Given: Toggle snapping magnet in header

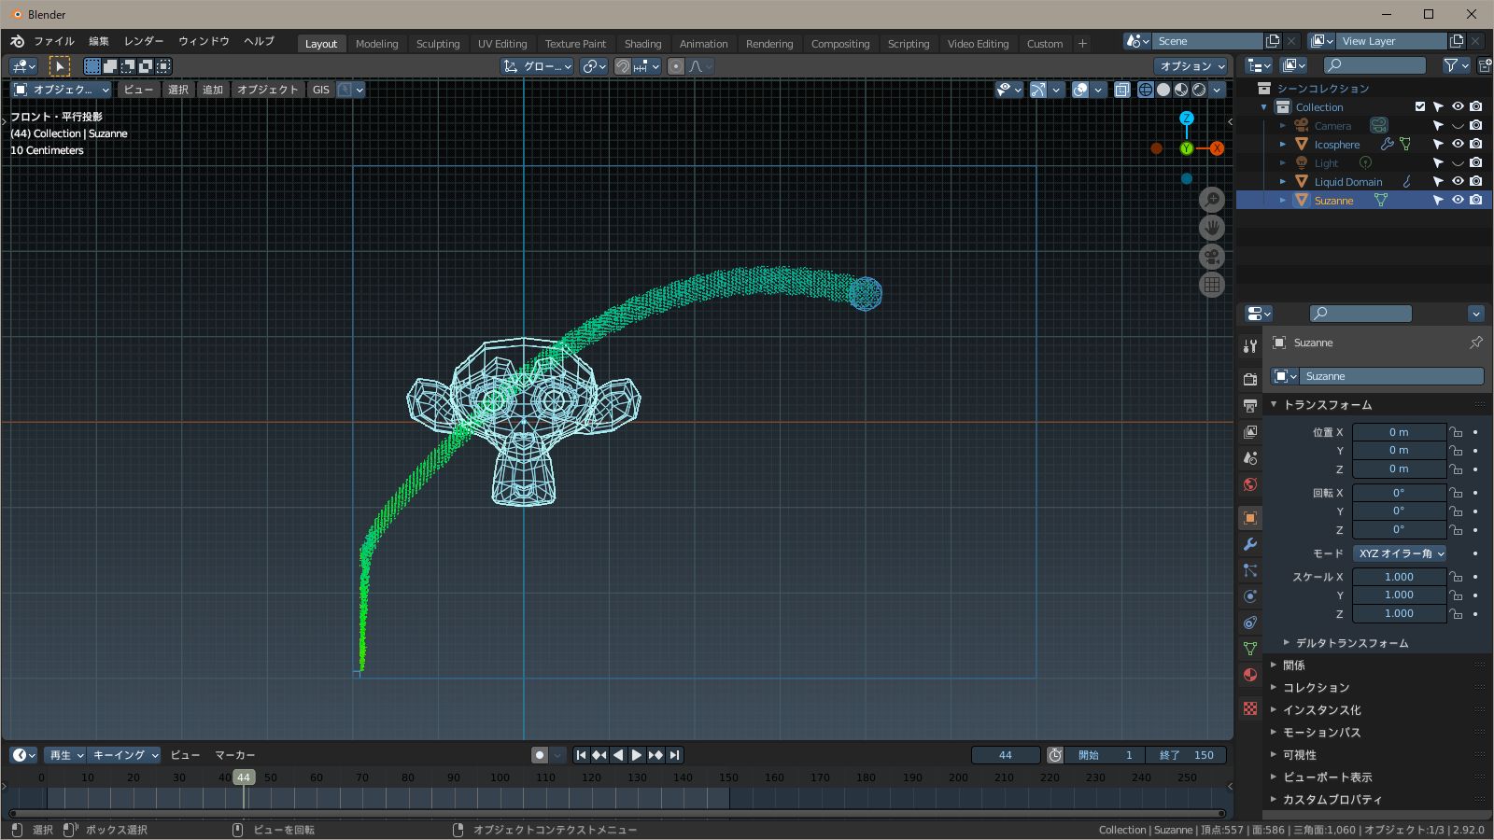Looking at the screenshot, I should pos(623,66).
